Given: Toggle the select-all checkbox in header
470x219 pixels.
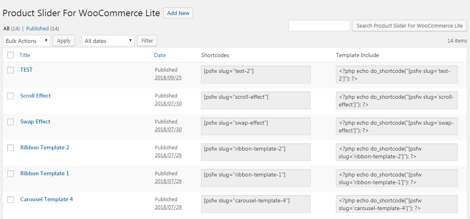Looking at the screenshot, I should click(x=11, y=55).
